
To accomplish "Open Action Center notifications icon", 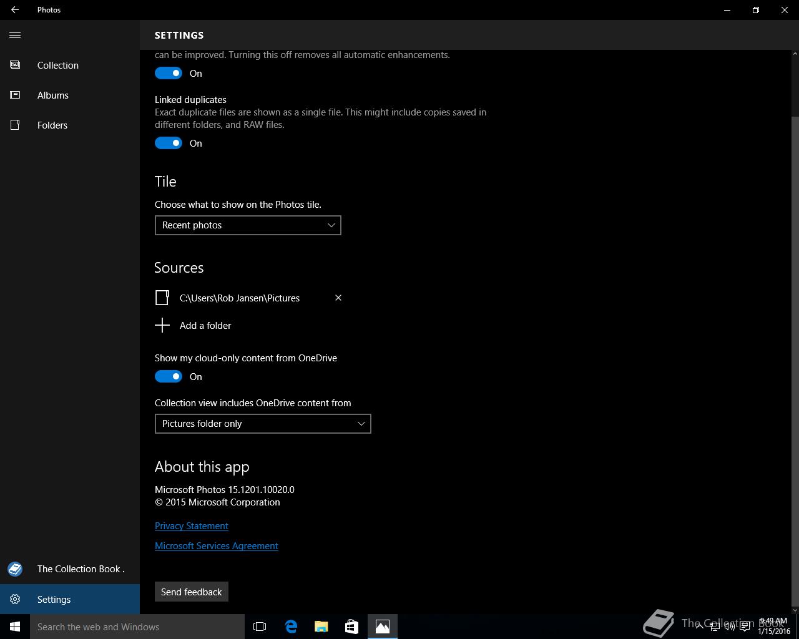I will pyautogui.click(x=745, y=627).
